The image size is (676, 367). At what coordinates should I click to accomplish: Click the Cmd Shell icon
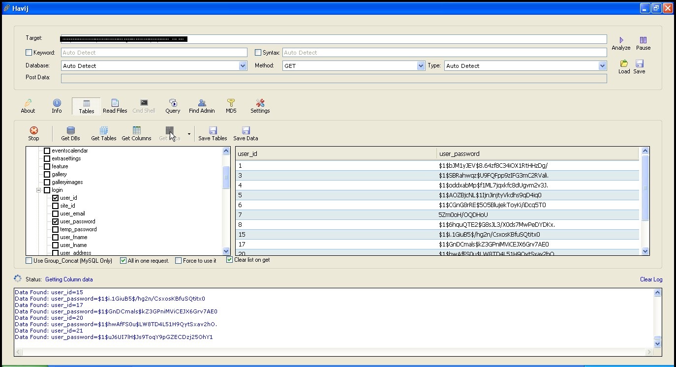(144, 103)
